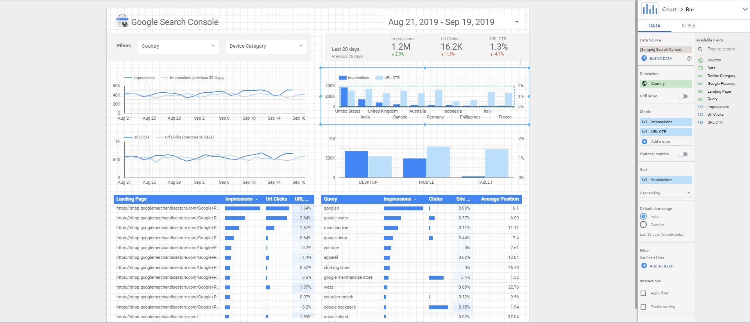Click the plus icon in Add metric

[x=644, y=142]
